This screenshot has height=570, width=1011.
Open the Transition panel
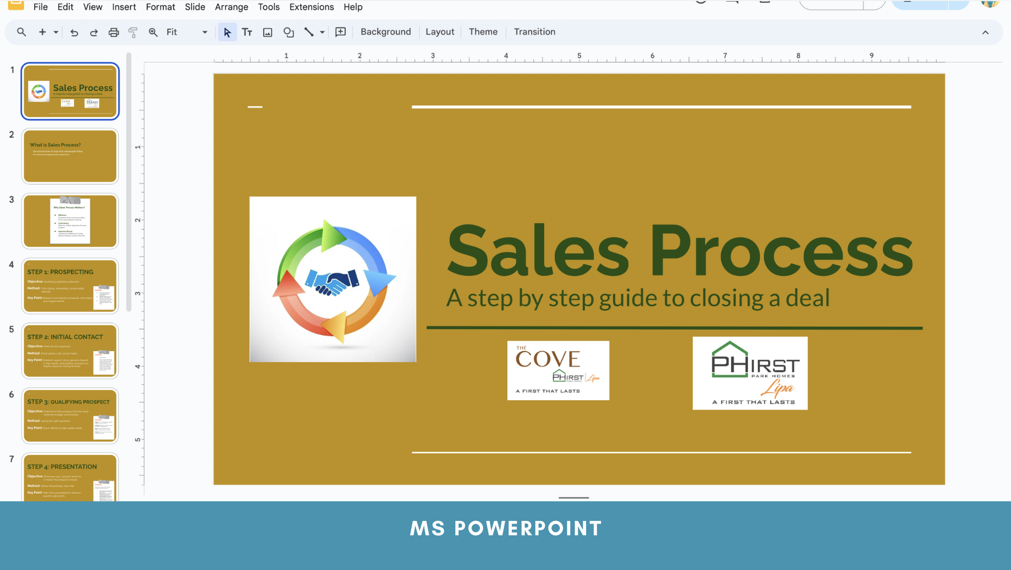[x=535, y=32]
